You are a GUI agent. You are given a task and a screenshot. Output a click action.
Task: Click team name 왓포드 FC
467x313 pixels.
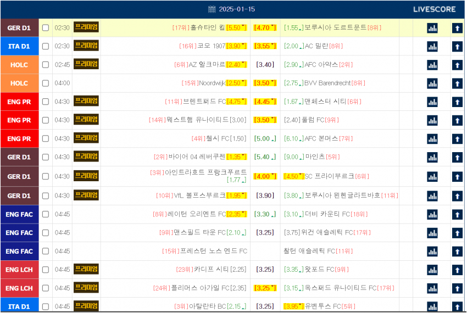pyautogui.click(x=320, y=269)
